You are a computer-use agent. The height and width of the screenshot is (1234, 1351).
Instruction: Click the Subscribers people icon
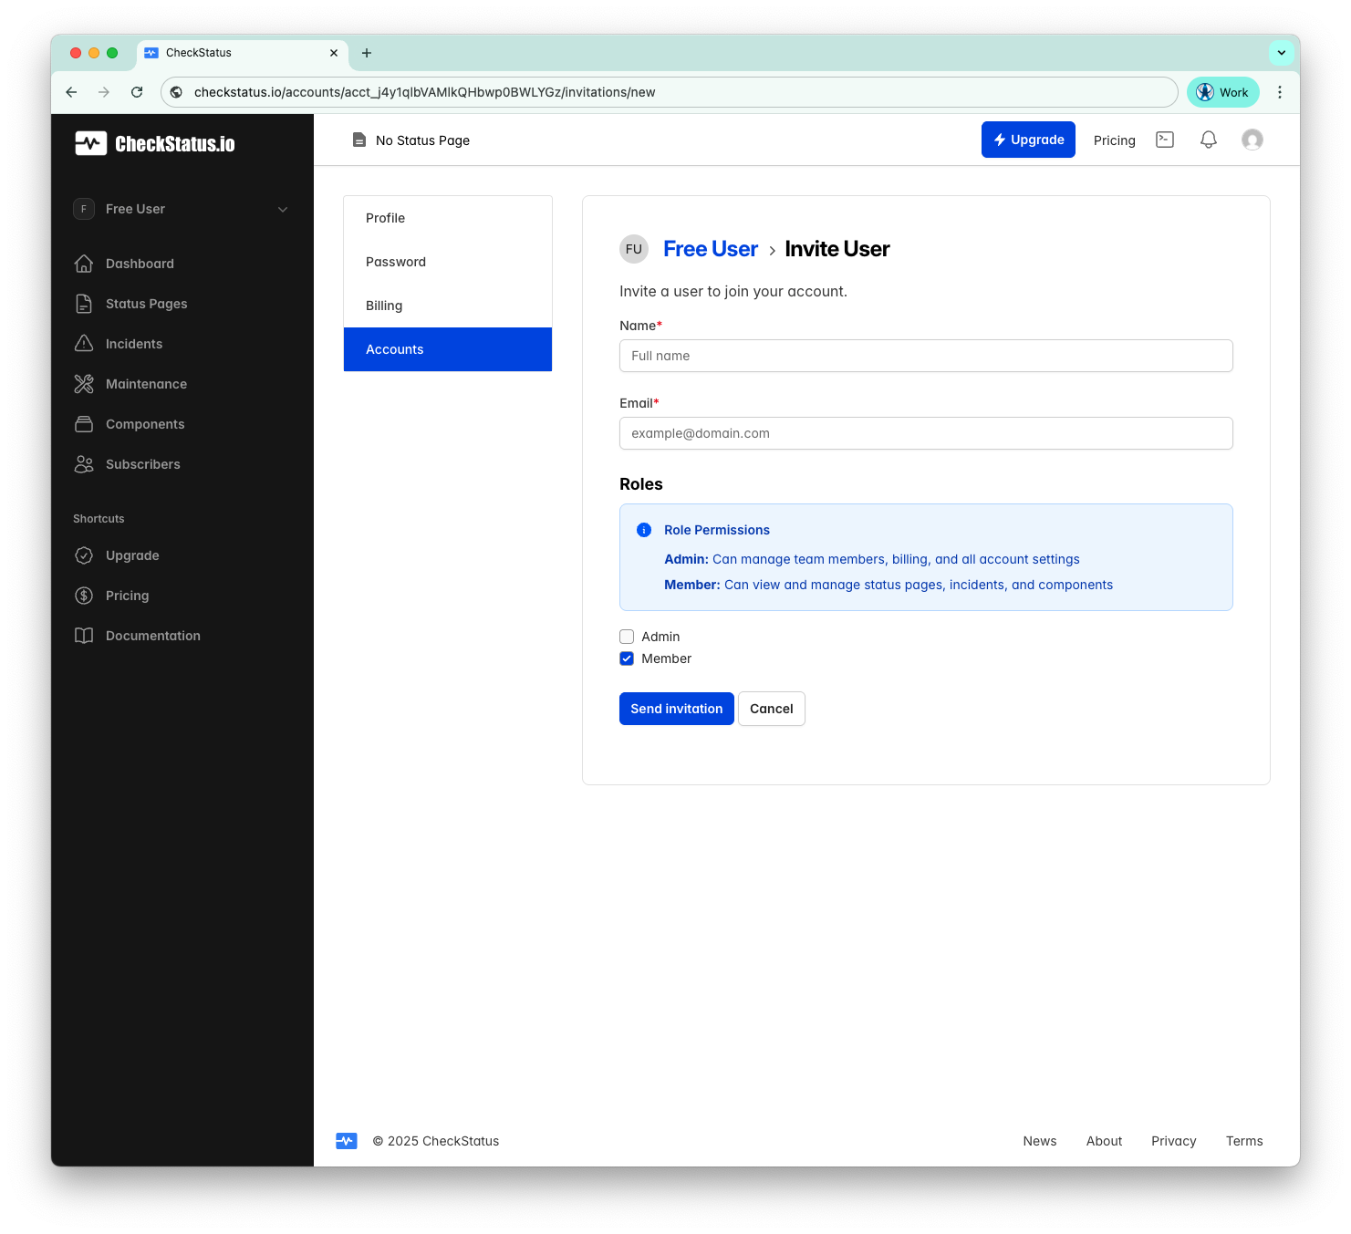click(84, 464)
